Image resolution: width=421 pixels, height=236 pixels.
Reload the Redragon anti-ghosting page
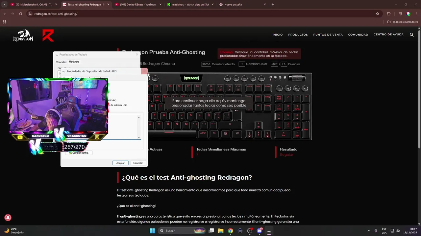tap(20, 14)
